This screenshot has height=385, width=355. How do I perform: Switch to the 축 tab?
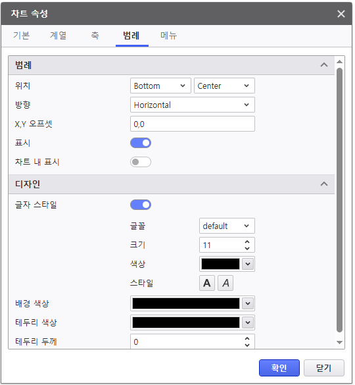(95, 36)
